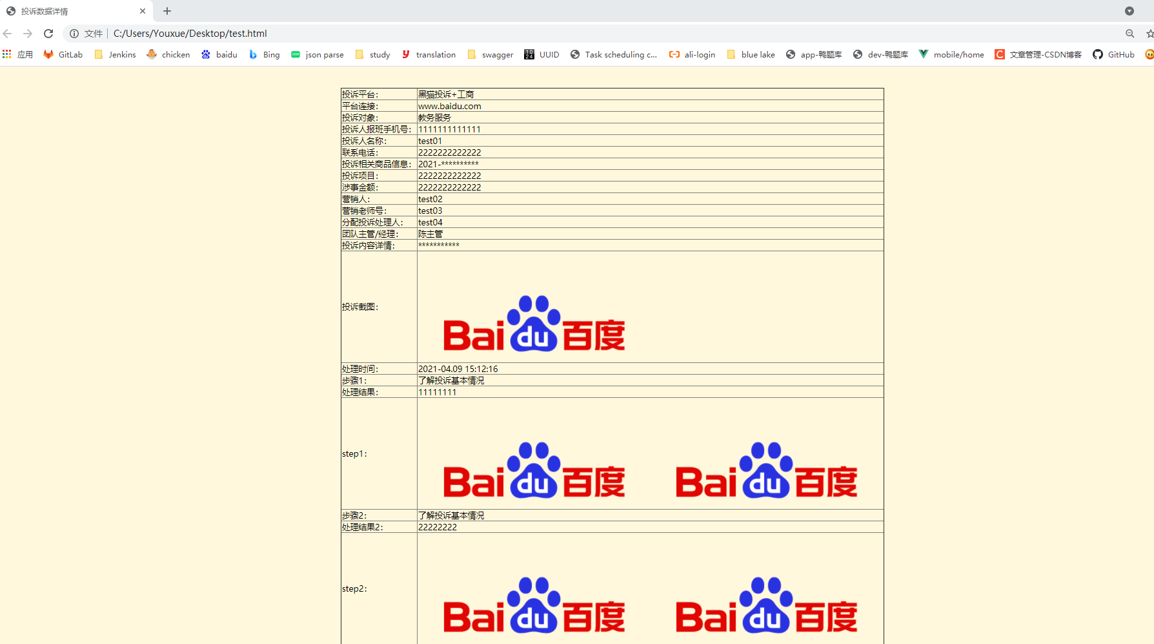This screenshot has height=644, width=1154.
Task: Open the Jenkins bookmark folder
Action: pyautogui.click(x=116, y=55)
